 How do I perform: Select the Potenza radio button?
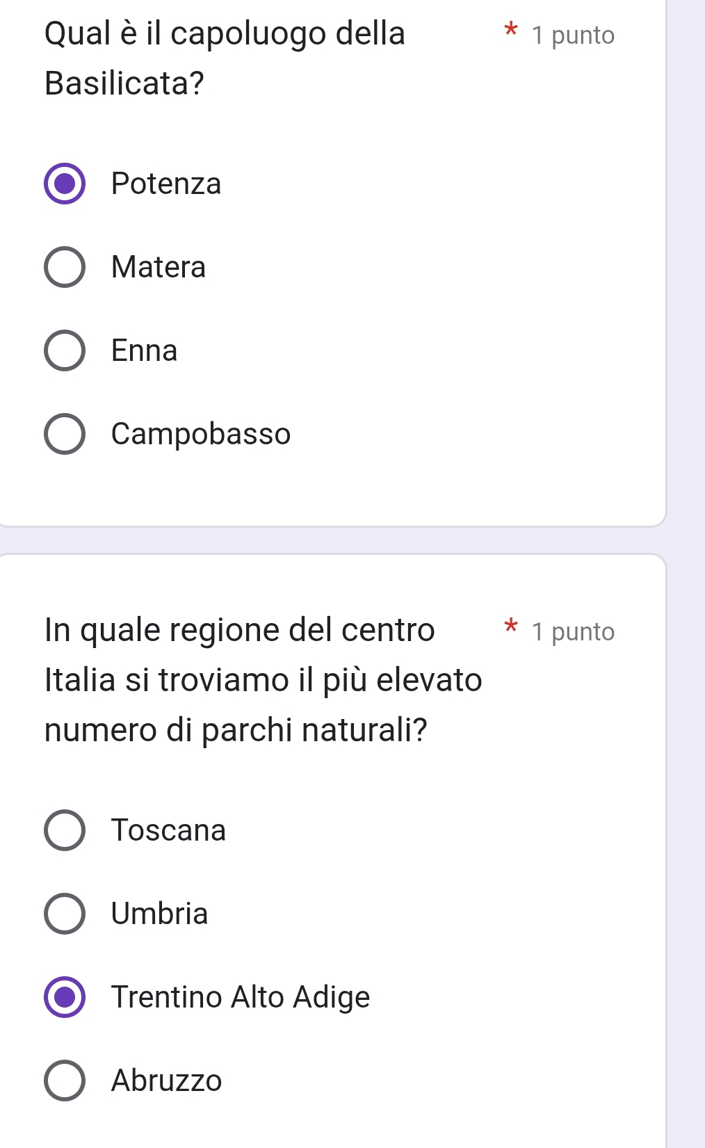click(65, 184)
